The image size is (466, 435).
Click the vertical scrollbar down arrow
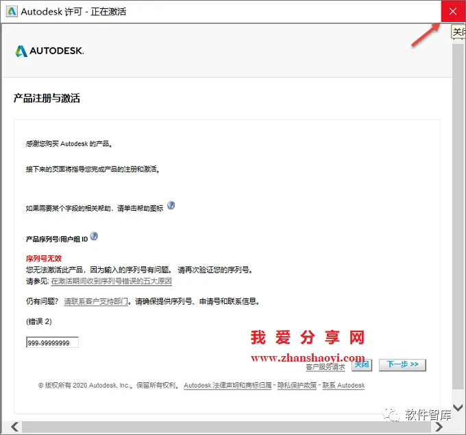458,407
